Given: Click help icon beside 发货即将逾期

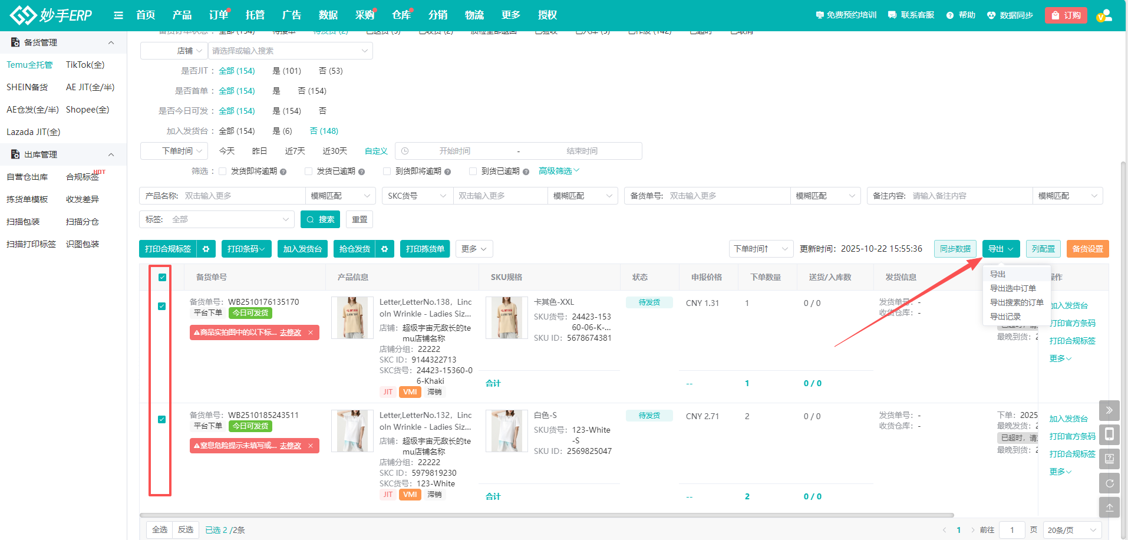Looking at the screenshot, I should pos(283,172).
